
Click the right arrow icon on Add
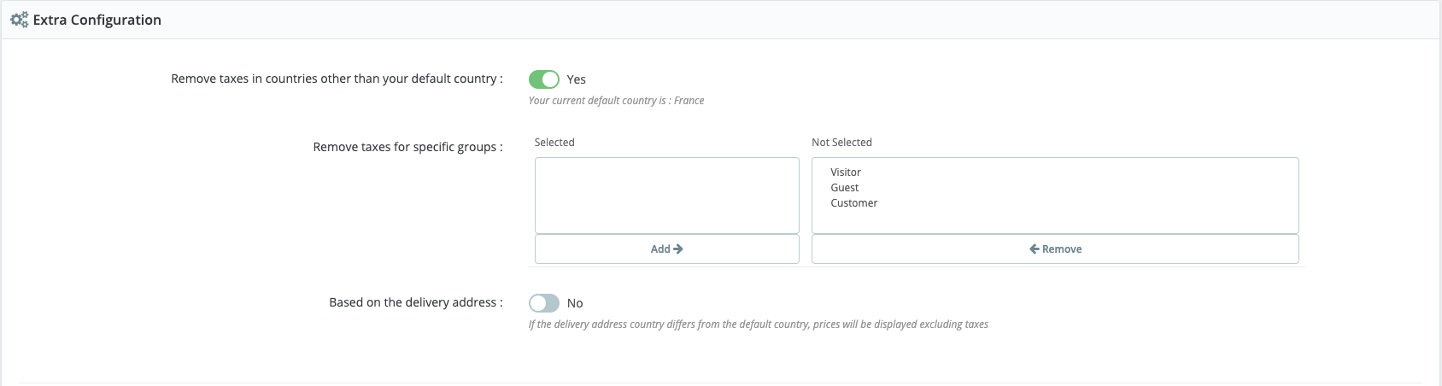coord(678,249)
